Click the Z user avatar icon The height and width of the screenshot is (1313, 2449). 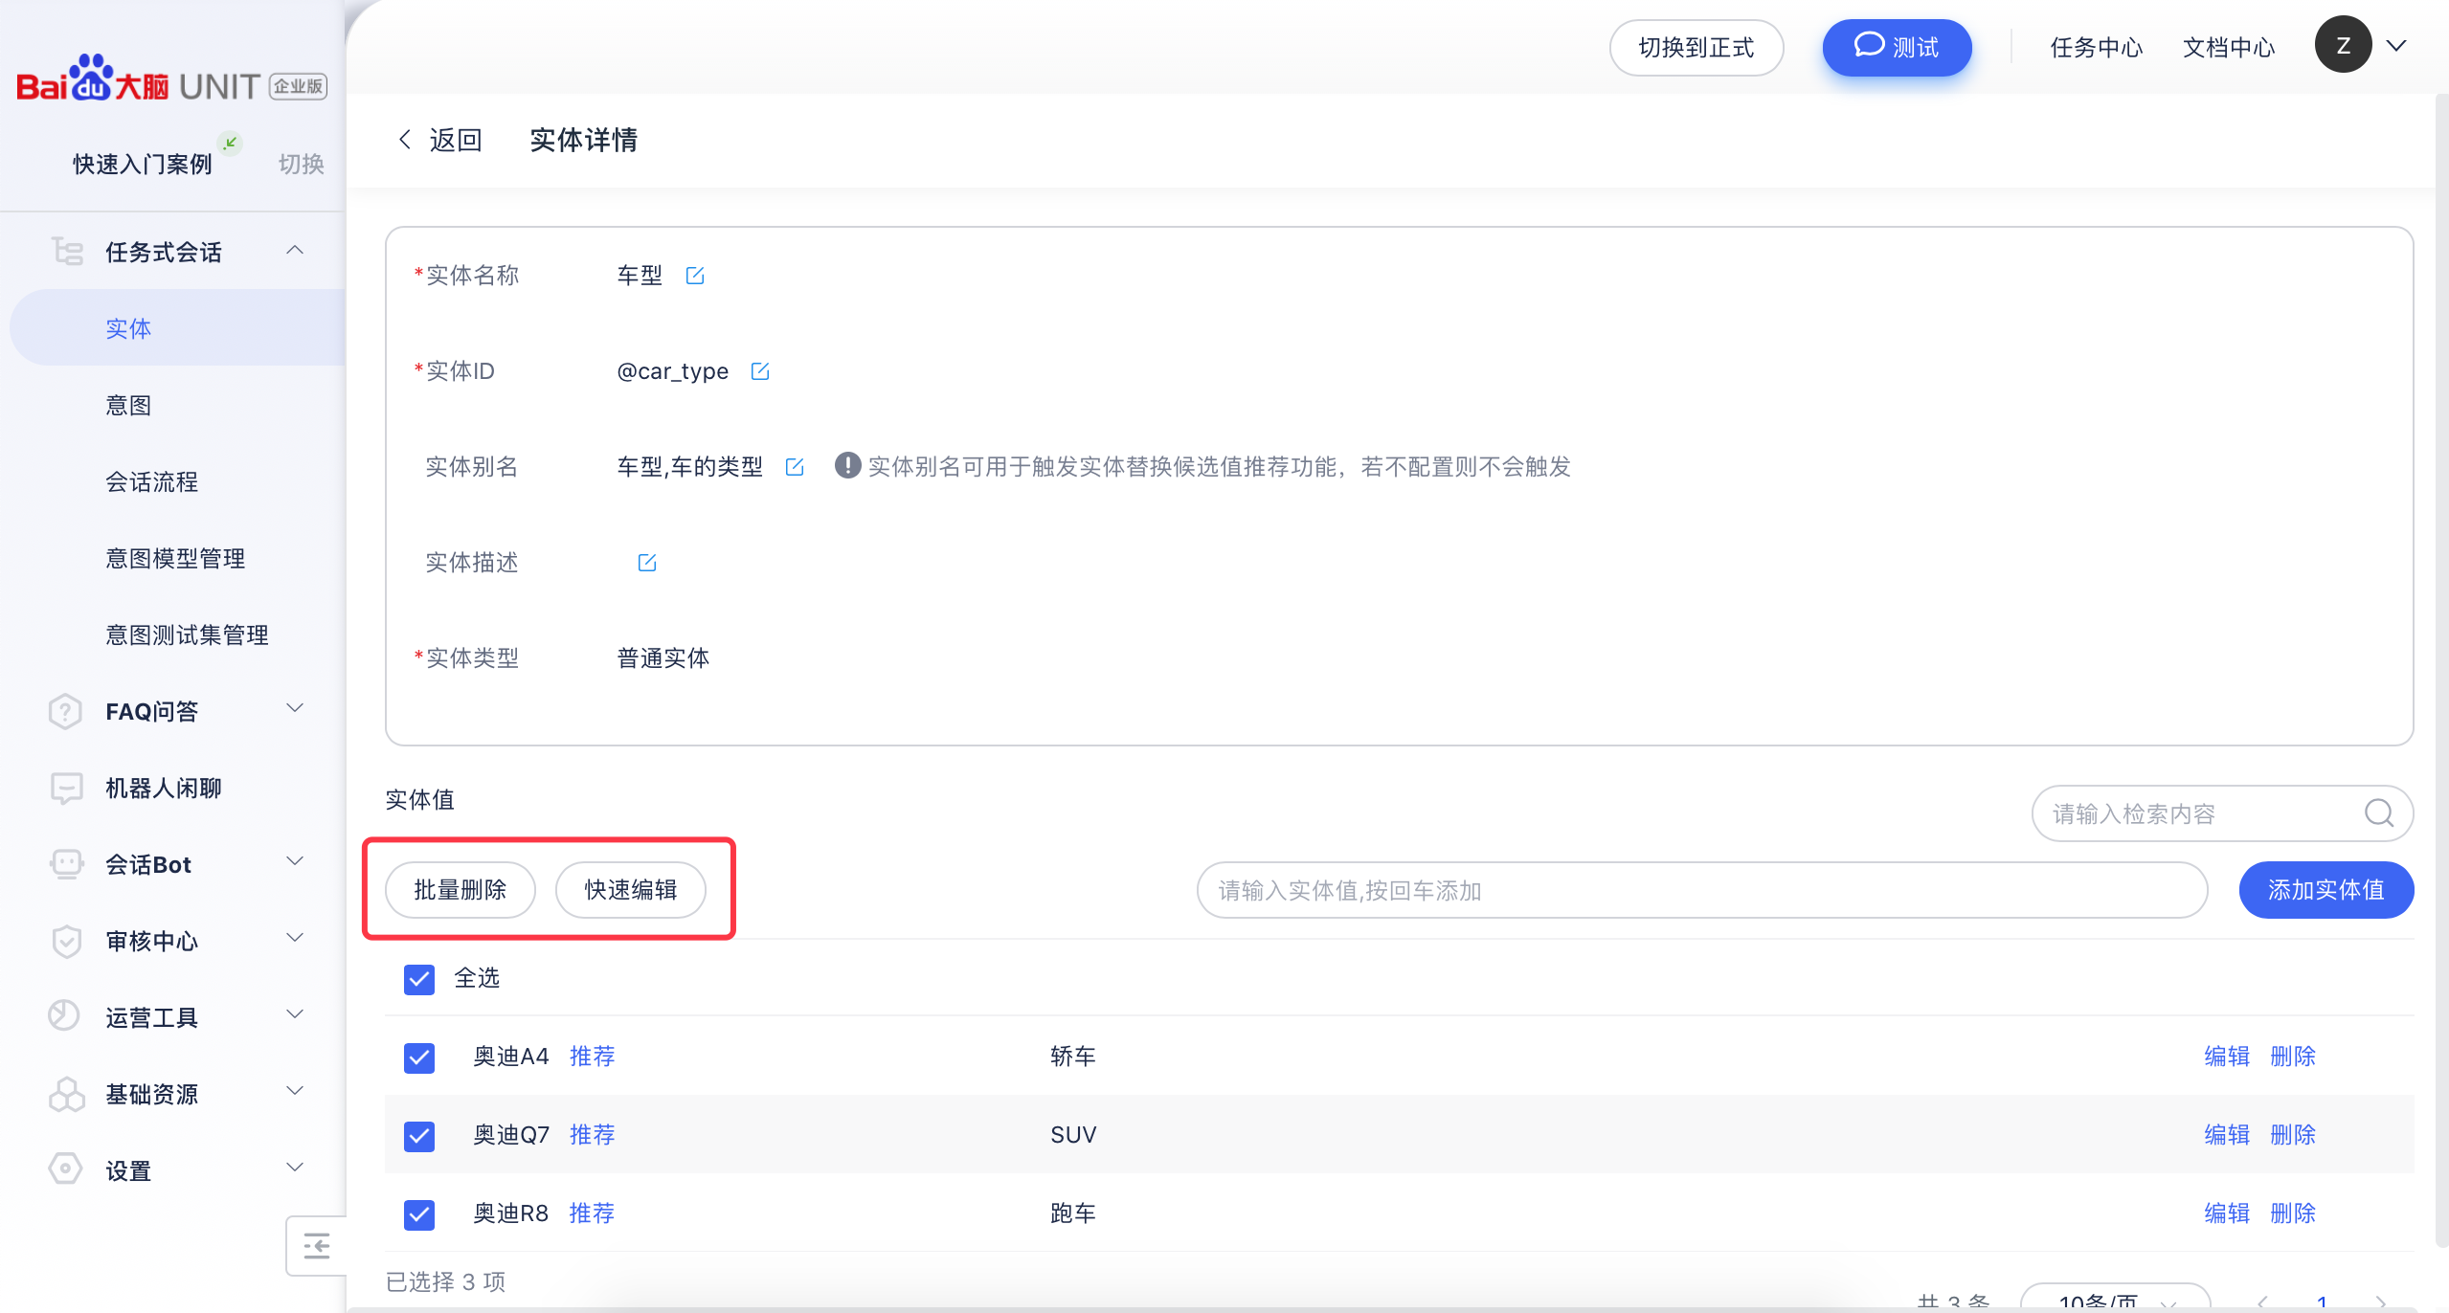(2343, 46)
